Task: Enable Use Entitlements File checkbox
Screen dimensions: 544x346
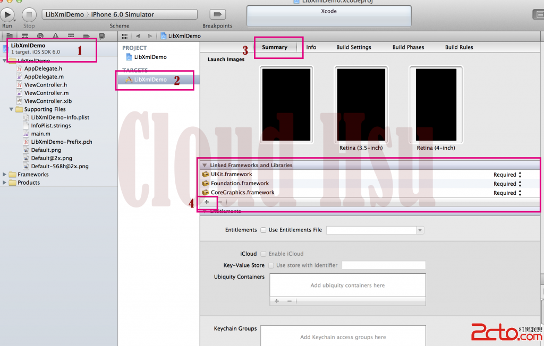Action: [263, 230]
